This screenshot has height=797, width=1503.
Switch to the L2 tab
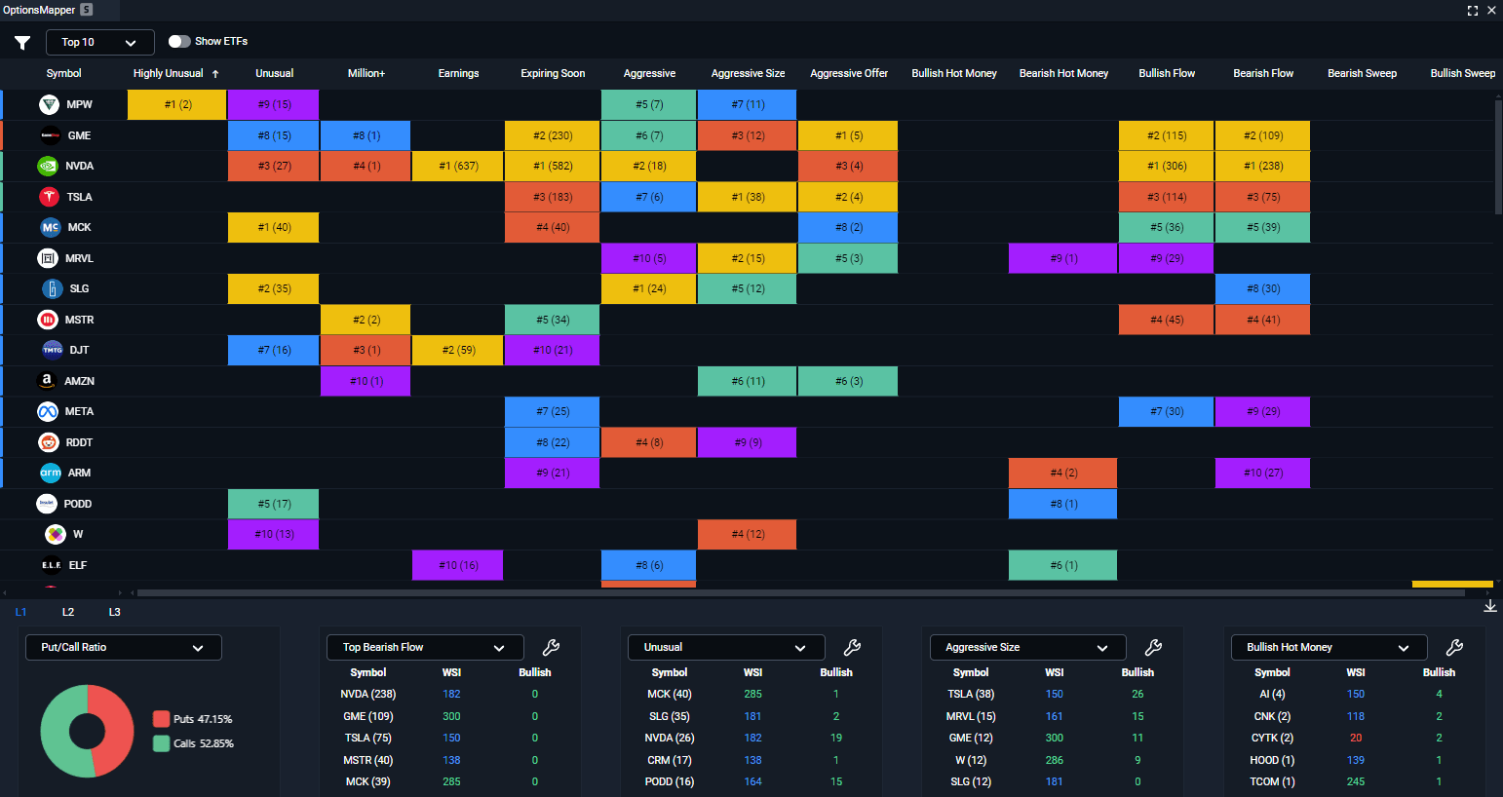pos(68,612)
